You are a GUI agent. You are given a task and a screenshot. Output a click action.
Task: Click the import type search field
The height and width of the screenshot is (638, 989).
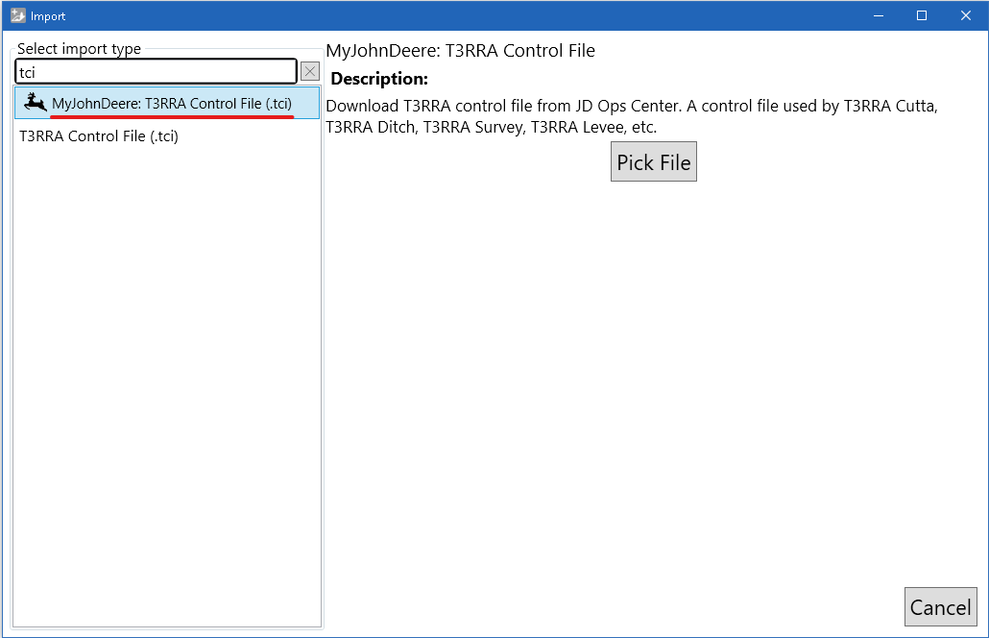[156, 71]
